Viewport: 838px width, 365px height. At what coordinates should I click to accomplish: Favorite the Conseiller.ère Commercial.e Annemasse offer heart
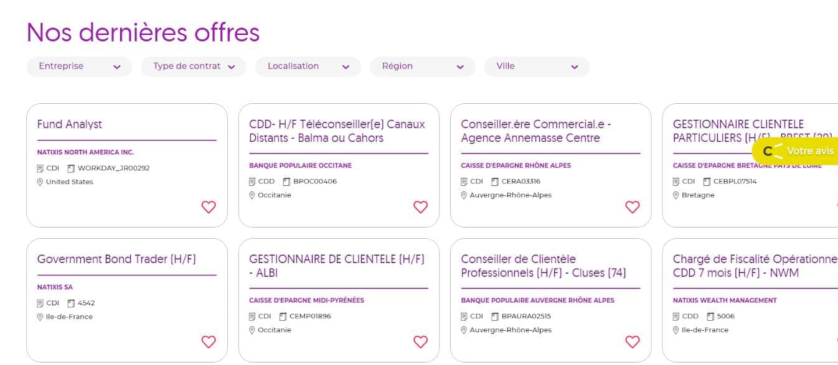[x=633, y=207]
